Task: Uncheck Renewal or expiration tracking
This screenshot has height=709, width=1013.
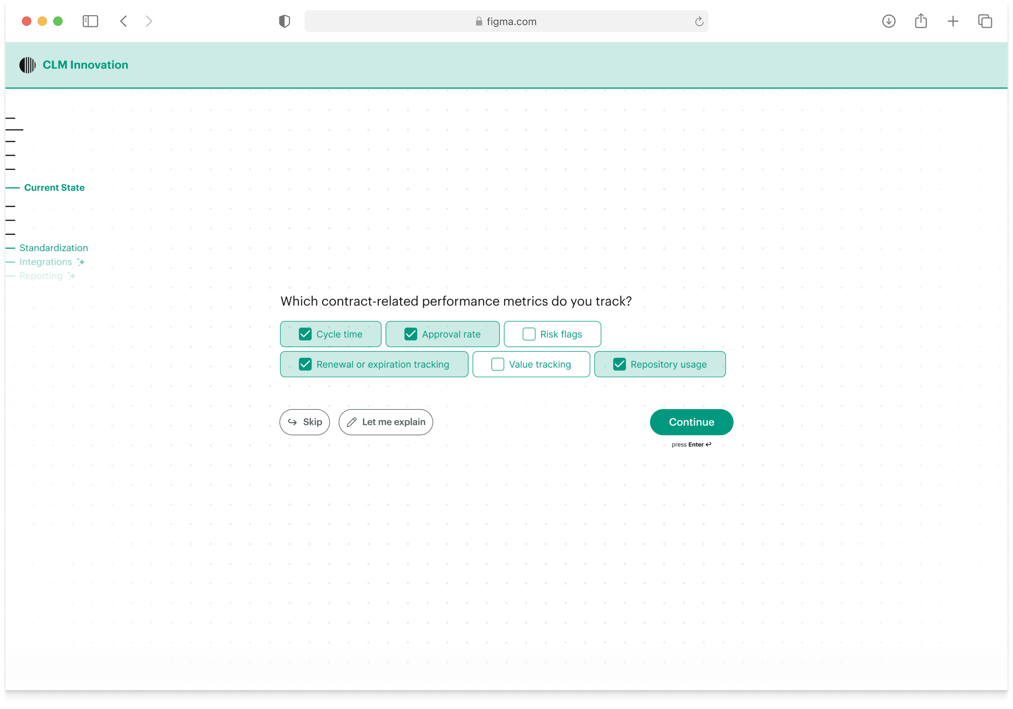Action: point(305,364)
